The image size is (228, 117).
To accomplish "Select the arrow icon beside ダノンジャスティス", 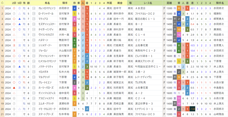I will pos(34,93).
